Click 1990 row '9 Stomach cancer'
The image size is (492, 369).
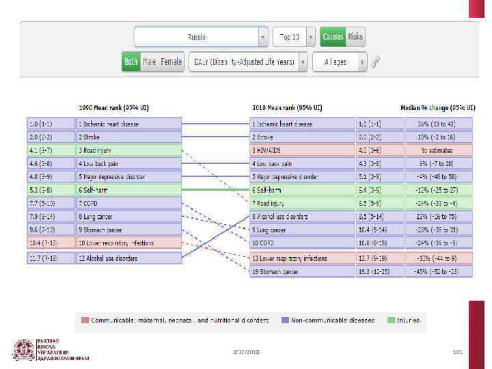coord(129,230)
